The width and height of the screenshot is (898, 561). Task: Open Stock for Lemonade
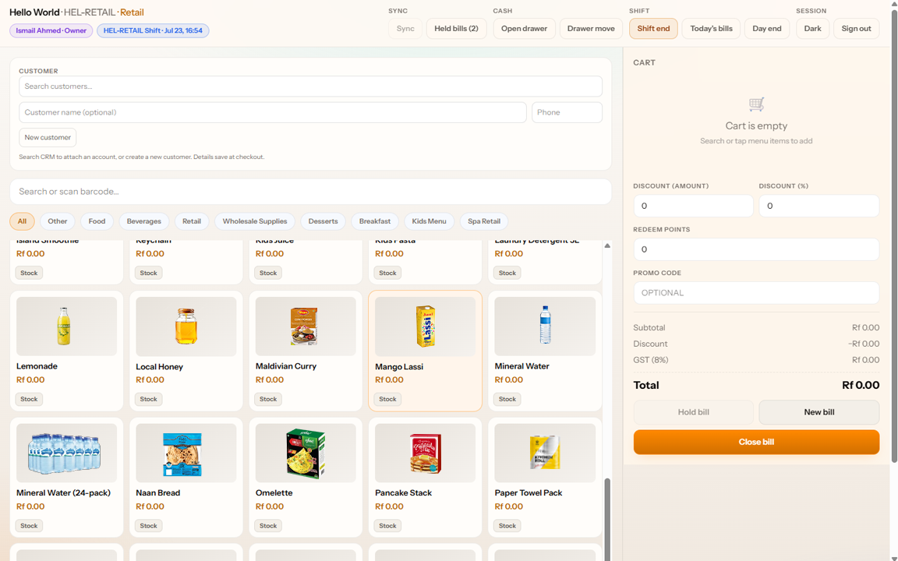29,399
